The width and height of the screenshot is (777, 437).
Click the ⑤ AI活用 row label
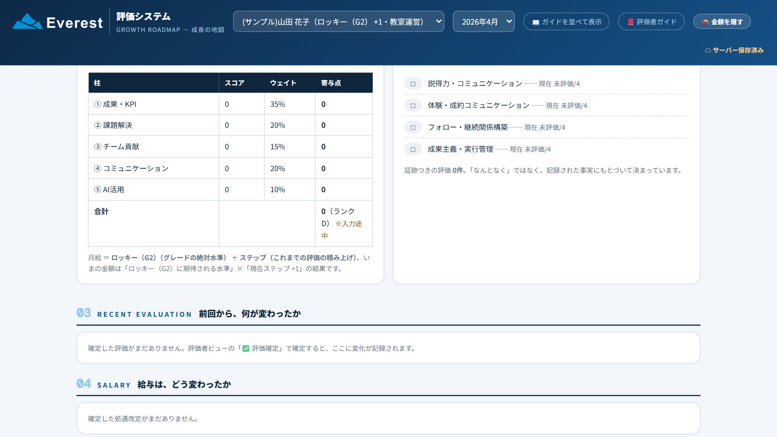[x=109, y=189]
